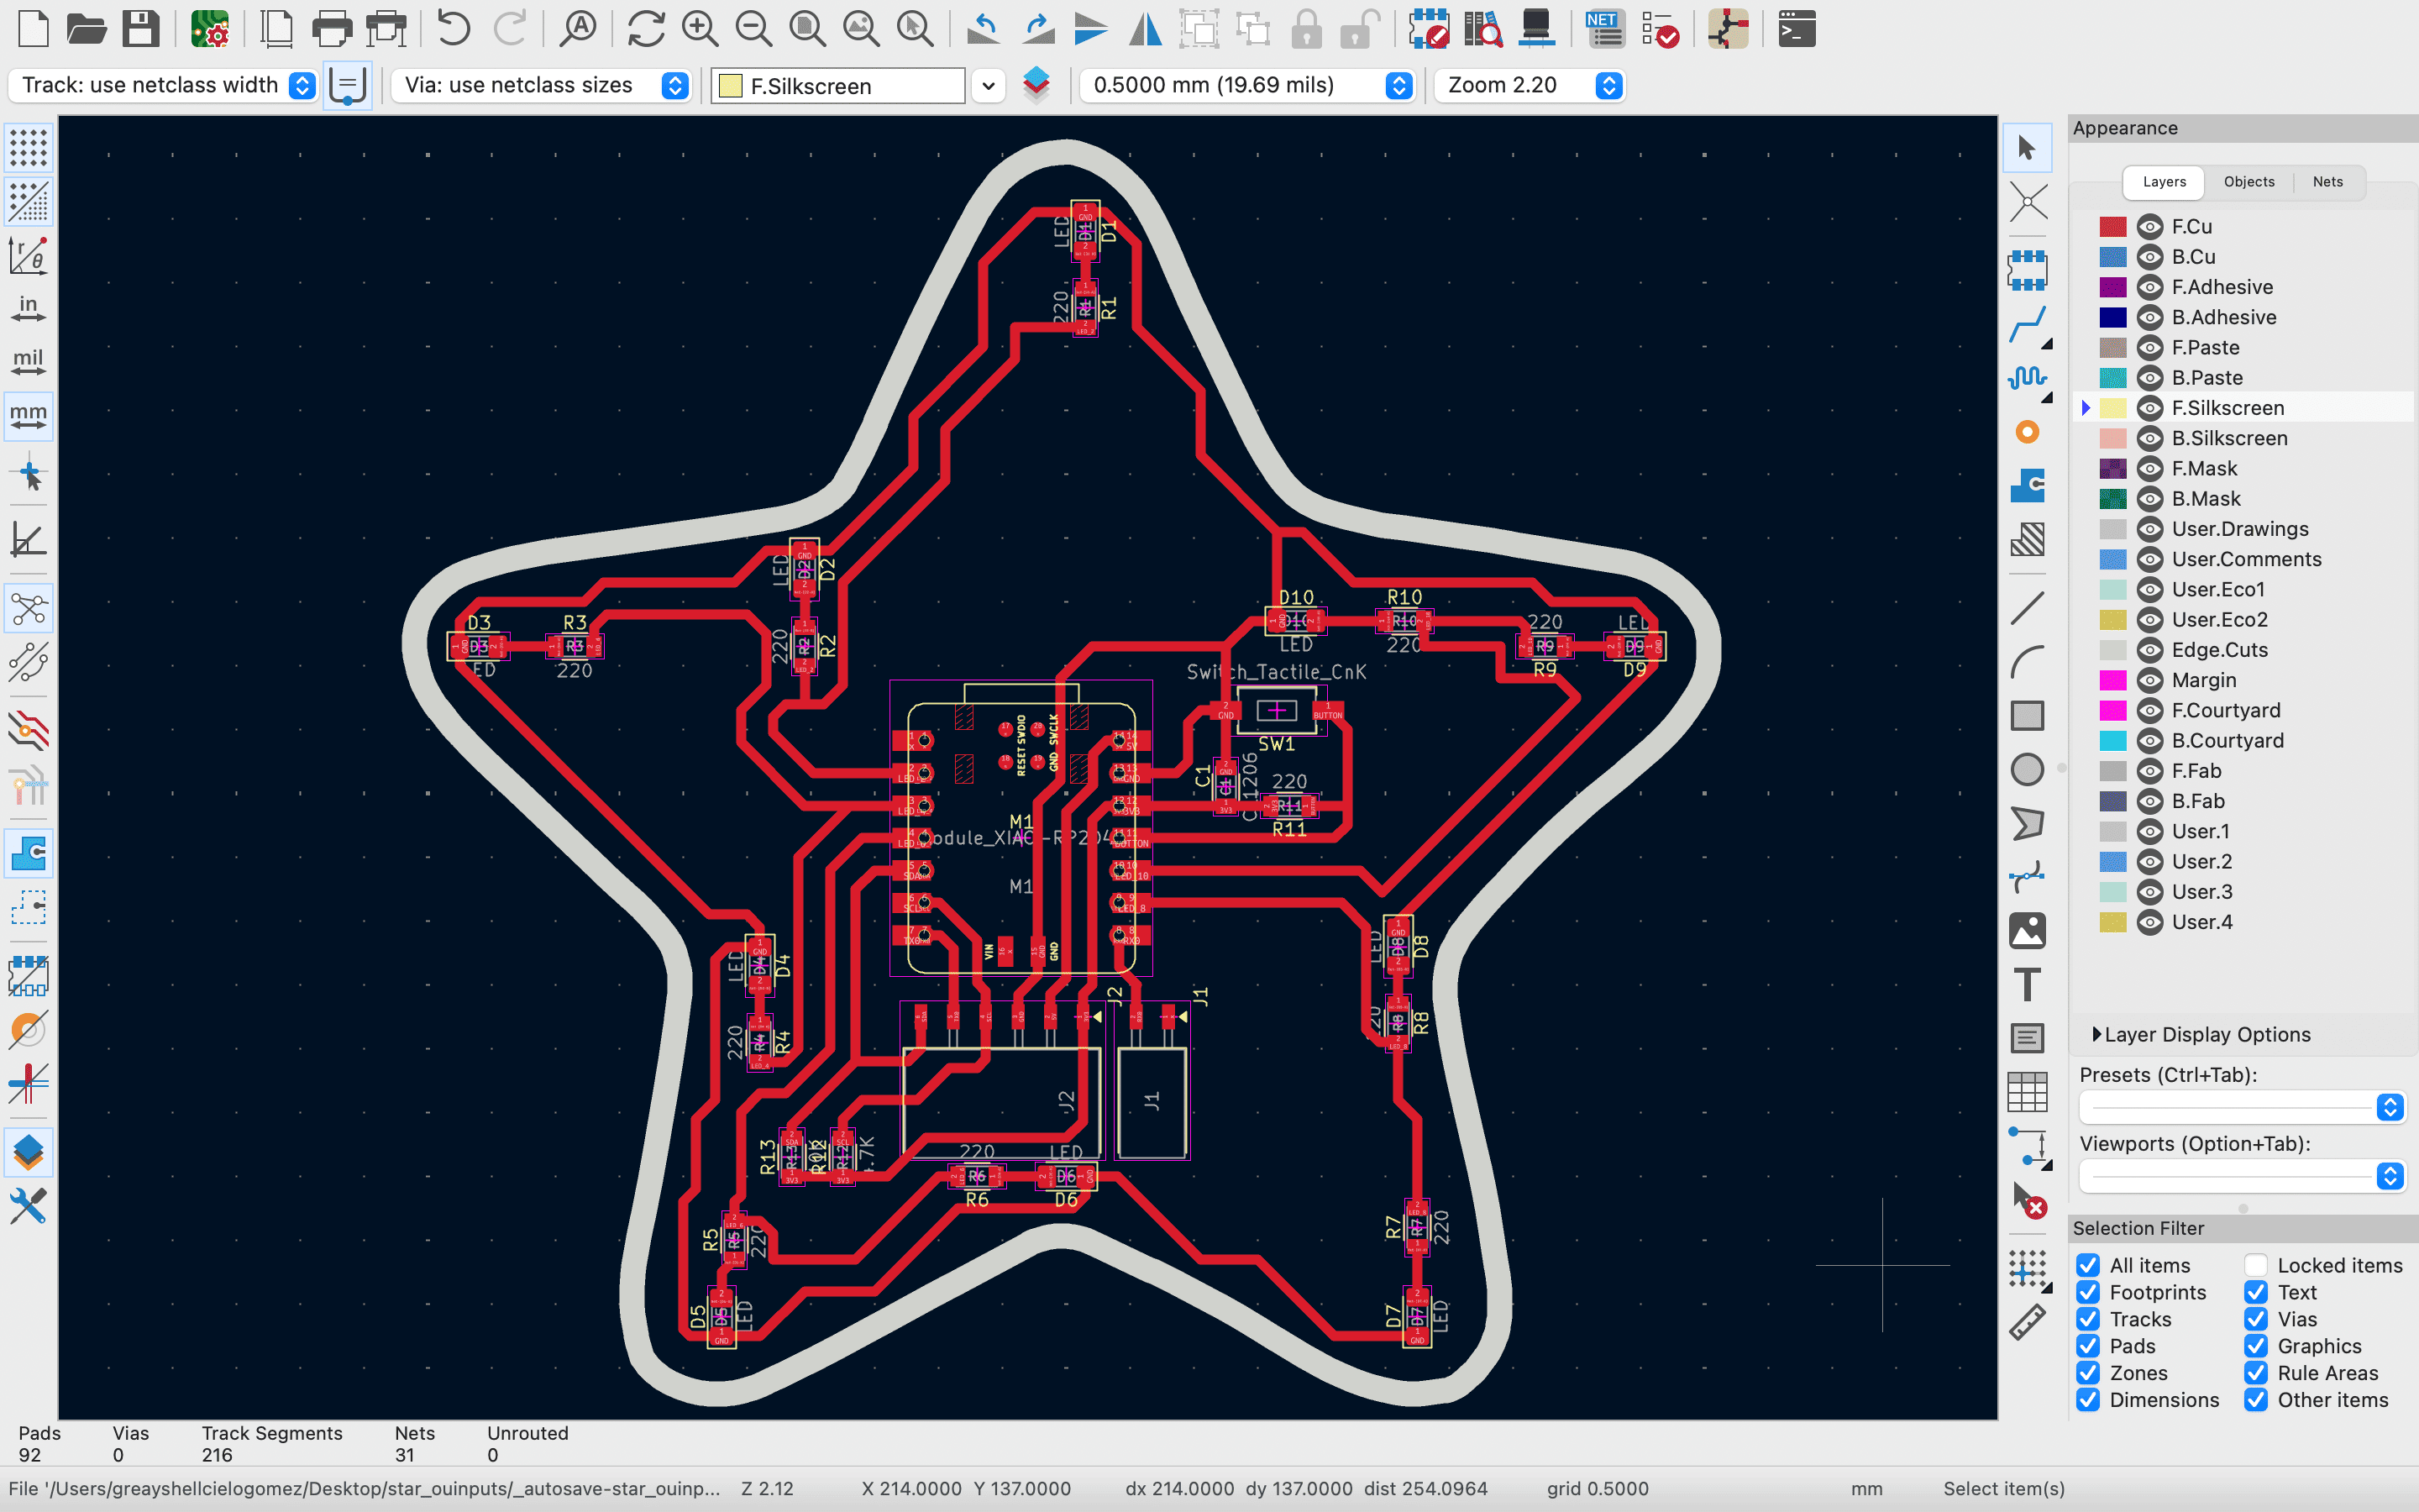This screenshot has height=1512, width=2419.
Task: Select the Draw Circle tool
Action: (x=2027, y=770)
